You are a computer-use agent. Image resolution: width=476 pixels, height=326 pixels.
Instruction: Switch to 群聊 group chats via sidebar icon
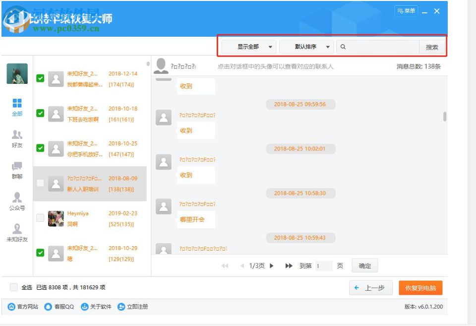coord(16,169)
